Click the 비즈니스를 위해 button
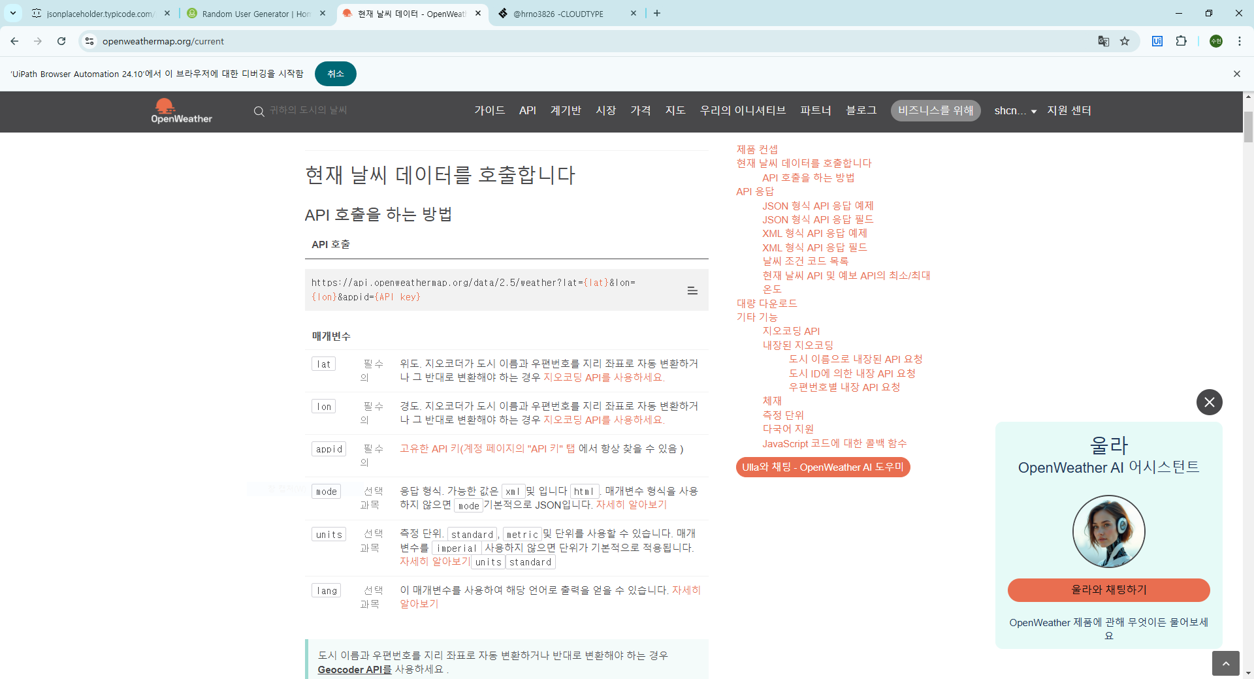The height and width of the screenshot is (679, 1254). [936, 110]
